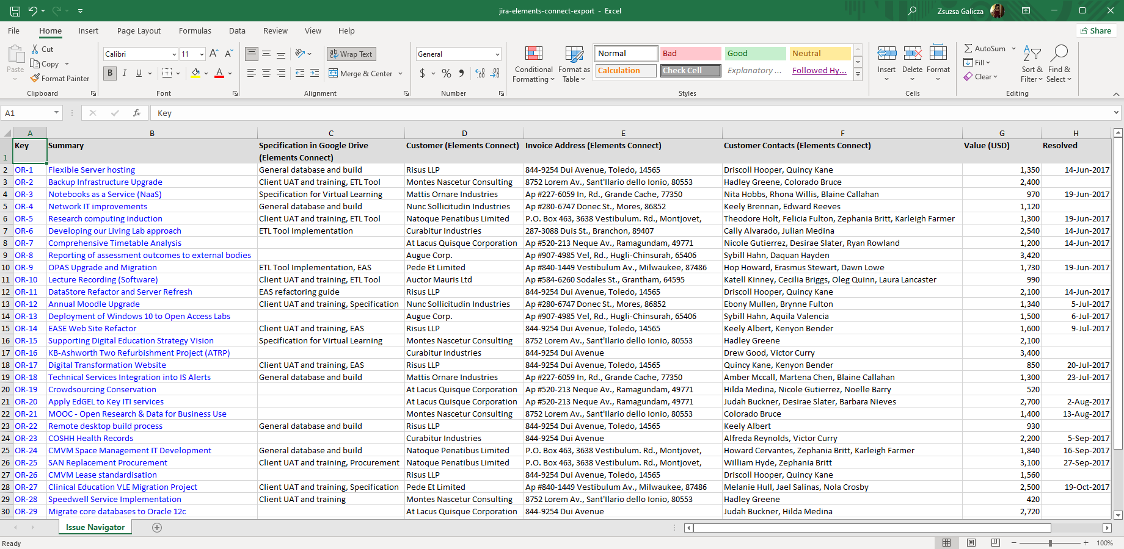Click the Save icon in title bar
The image size is (1124, 549).
coord(15,11)
